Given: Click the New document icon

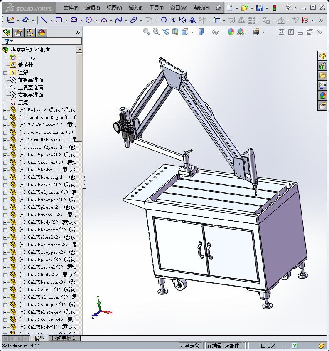Looking at the screenshot, I should (229, 8).
